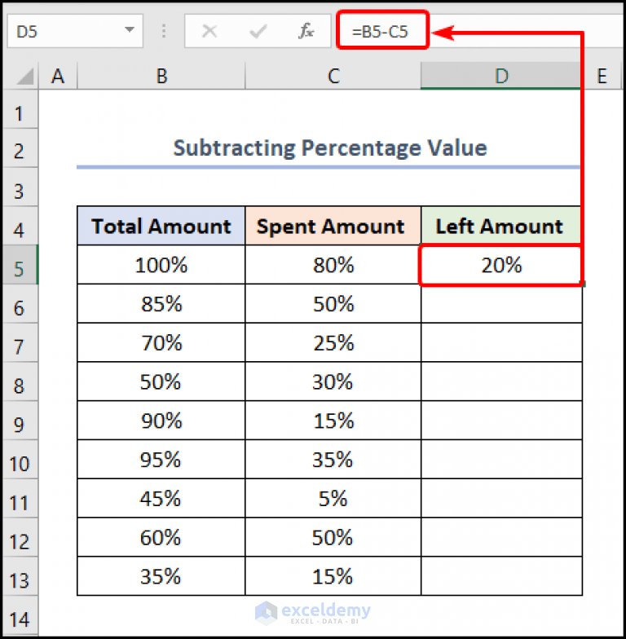Select column E header
This screenshot has height=639, width=626.
point(602,76)
